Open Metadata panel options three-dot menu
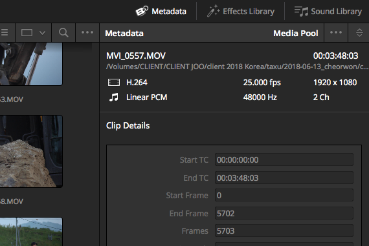369x246 pixels. pyautogui.click(x=336, y=32)
